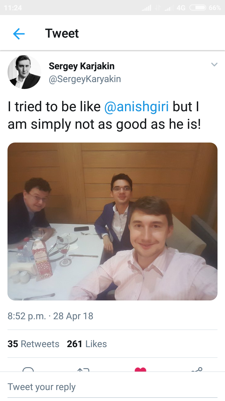View the attached selfie photo
The width and height of the screenshot is (225, 401).
pos(112,221)
